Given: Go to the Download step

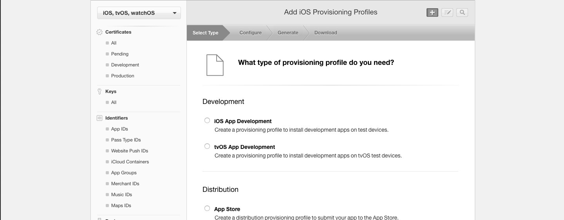Looking at the screenshot, I should coord(325,33).
